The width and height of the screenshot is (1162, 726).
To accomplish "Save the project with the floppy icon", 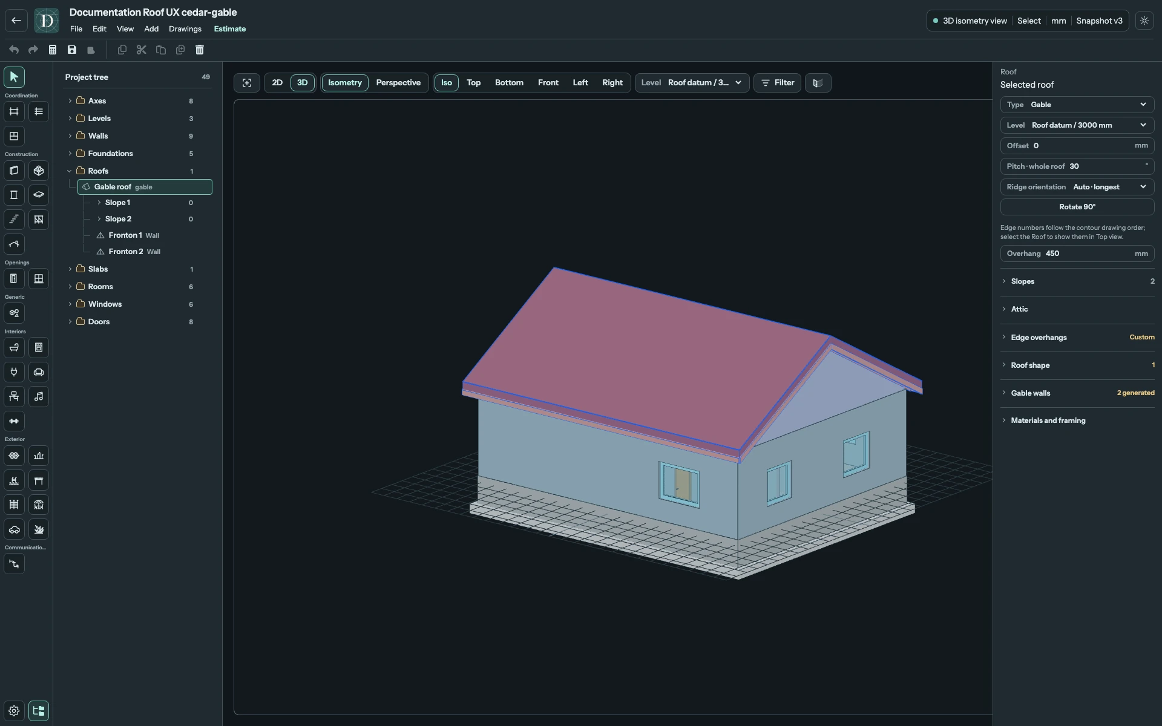I will [x=72, y=50].
